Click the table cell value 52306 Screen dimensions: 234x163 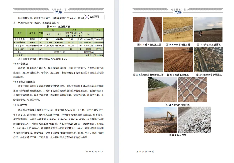click(32, 42)
